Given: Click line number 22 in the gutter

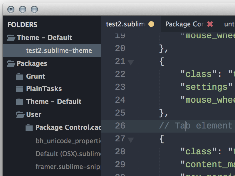Looking at the screenshot, I should 120,74.
